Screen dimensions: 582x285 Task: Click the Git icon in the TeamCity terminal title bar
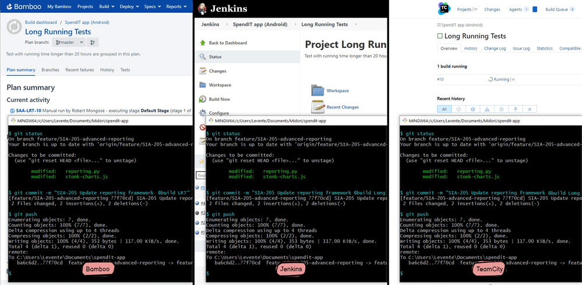[x=404, y=121]
